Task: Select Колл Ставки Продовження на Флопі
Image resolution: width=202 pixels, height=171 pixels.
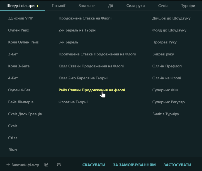Action: click(91, 66)
